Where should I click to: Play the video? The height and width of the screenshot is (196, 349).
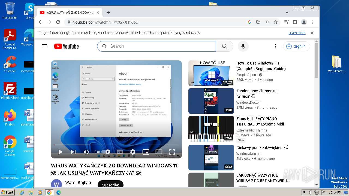pyautogui.click(x=61, y=152)
